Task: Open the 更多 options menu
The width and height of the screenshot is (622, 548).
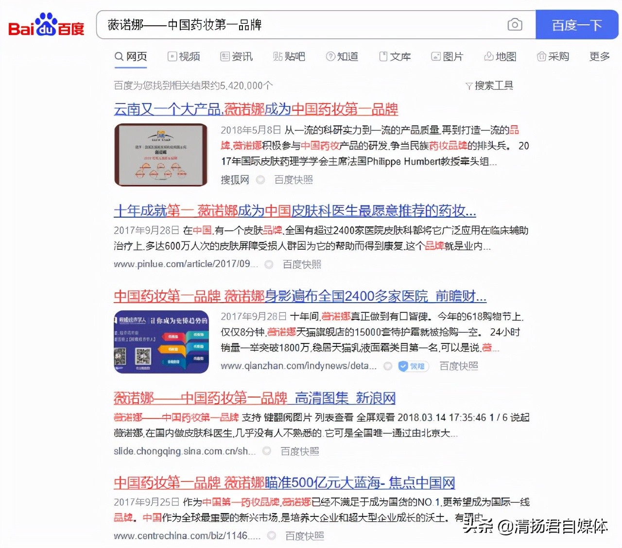Action: click(x=599, y=56)
